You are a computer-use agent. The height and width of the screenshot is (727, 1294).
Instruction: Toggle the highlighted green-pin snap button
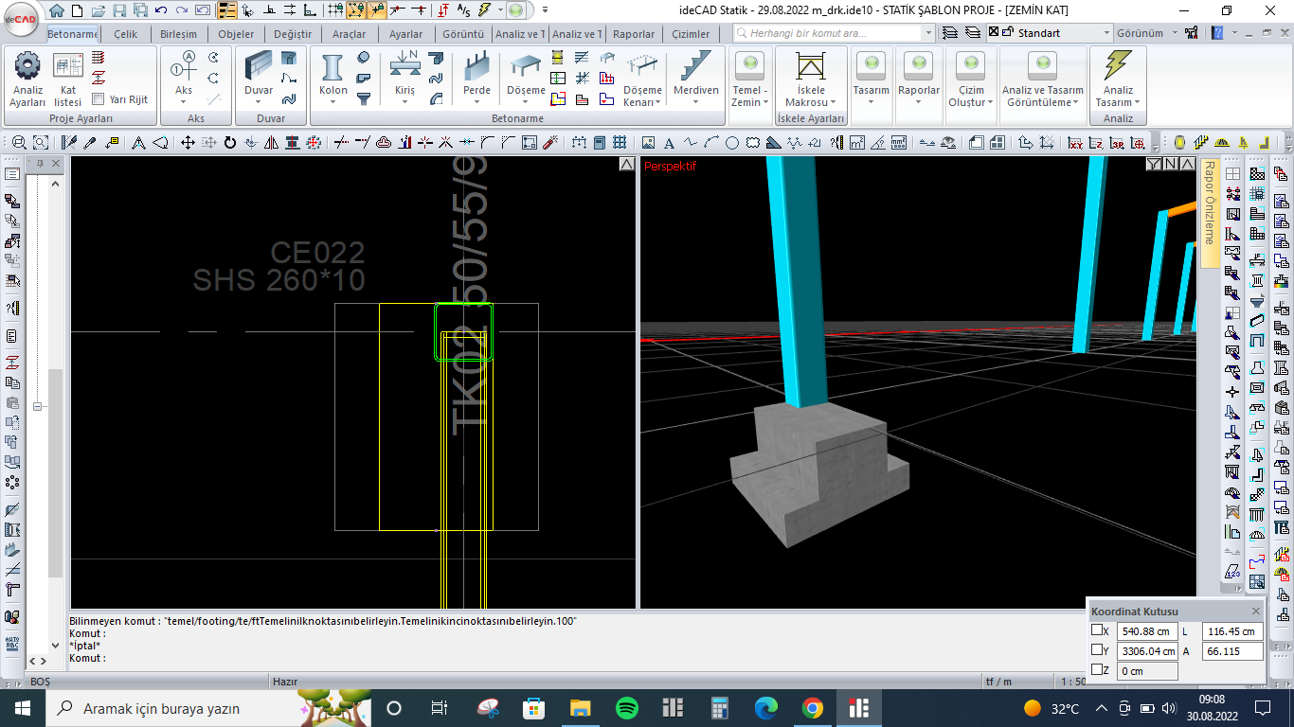coord(377,10)
